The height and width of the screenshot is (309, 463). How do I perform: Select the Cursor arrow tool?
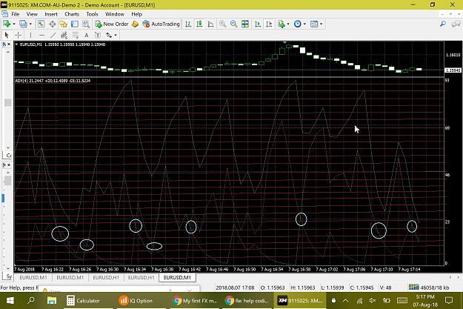(x=7, y=35)
